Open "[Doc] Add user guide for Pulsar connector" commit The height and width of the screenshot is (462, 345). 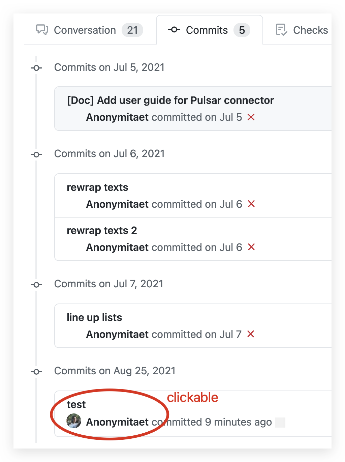[170, 100]
